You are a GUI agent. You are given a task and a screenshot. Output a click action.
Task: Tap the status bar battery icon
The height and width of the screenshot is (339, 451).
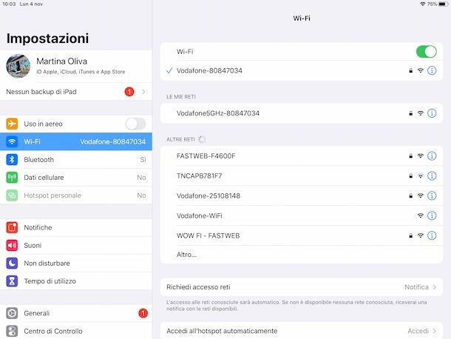coord(443,4)
